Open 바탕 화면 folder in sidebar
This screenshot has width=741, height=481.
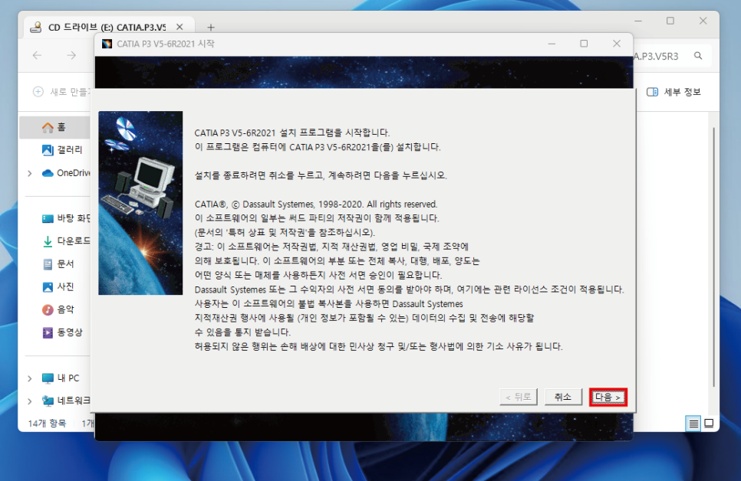coord(66,218)
